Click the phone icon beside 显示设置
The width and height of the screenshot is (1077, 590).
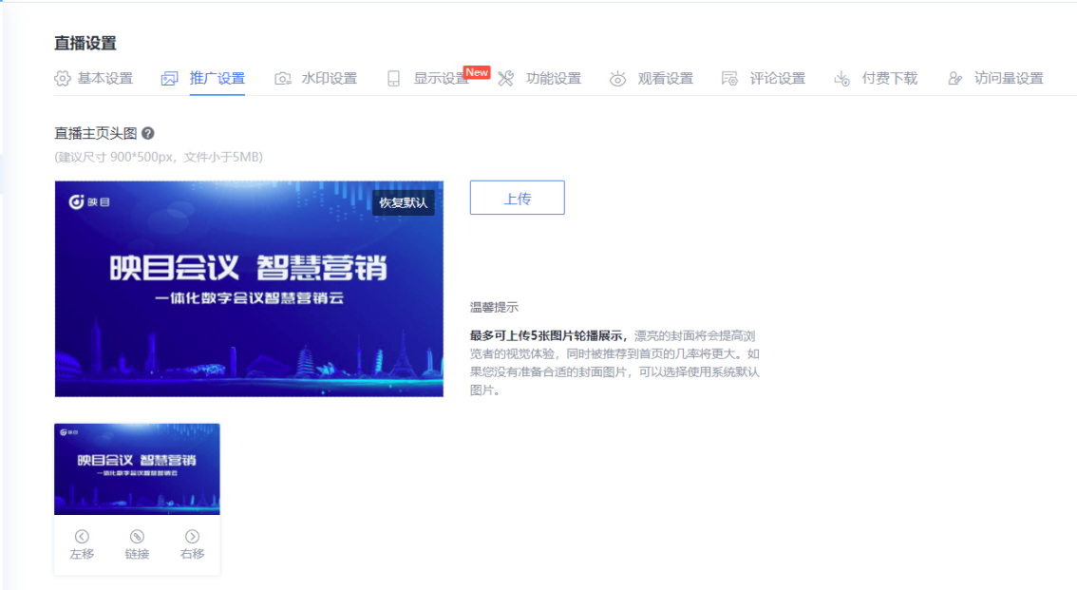pyautogui.click(x=393, y=78)
